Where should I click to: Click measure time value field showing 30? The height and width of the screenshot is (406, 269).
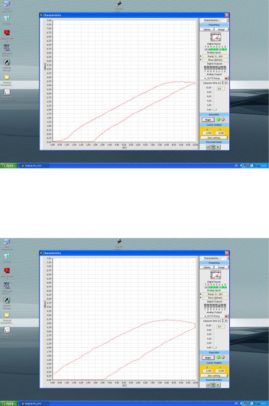[226, 321]
